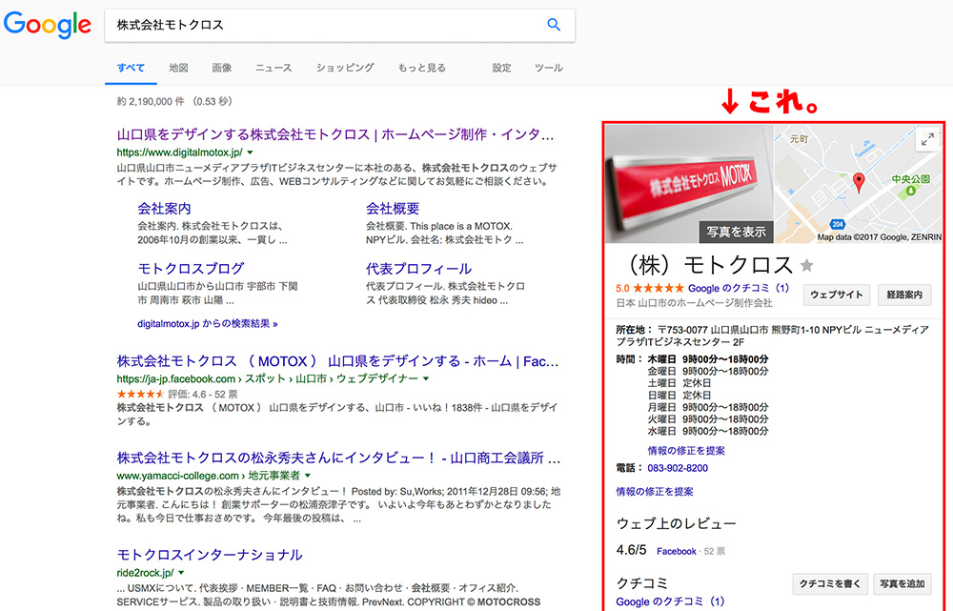Click the Google logo

48,25
